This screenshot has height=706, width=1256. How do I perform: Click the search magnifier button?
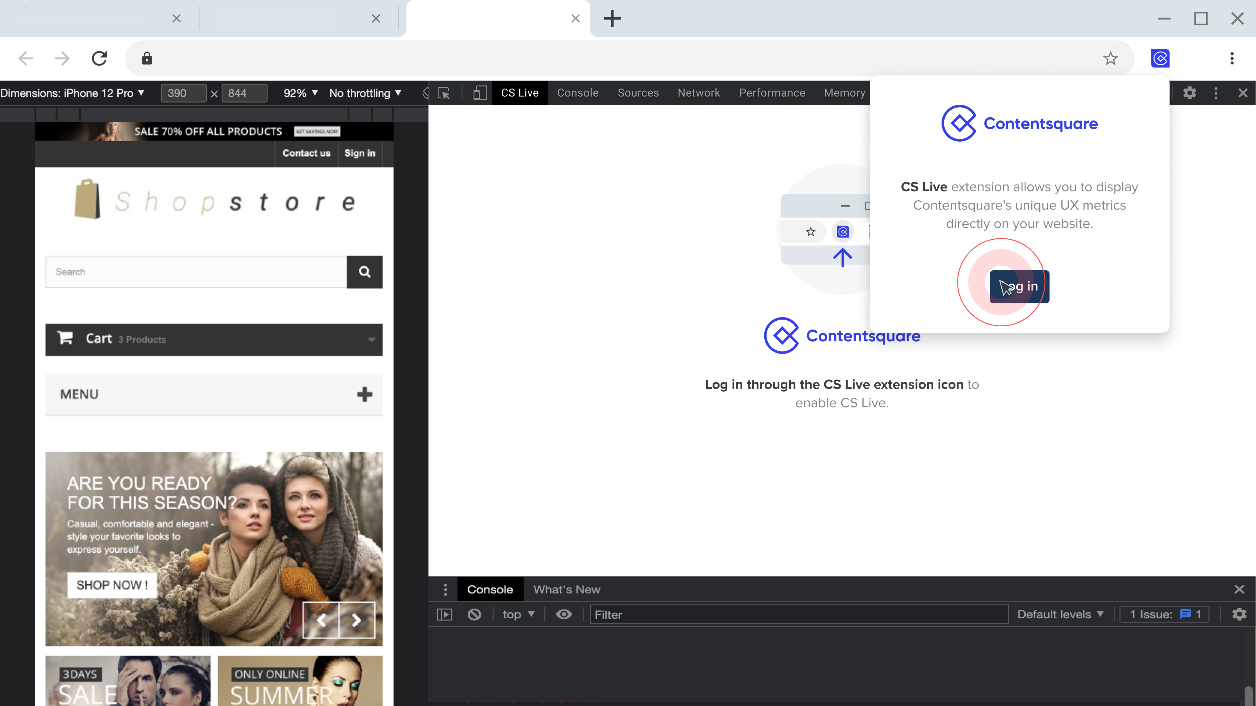(x=364, y=271)
